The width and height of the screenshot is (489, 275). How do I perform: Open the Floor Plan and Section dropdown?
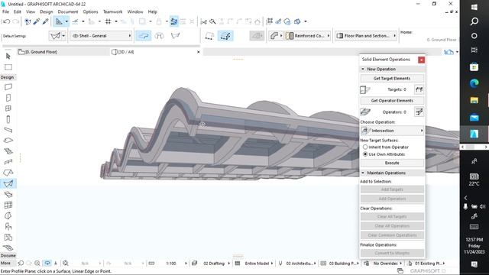coord(366,36)
